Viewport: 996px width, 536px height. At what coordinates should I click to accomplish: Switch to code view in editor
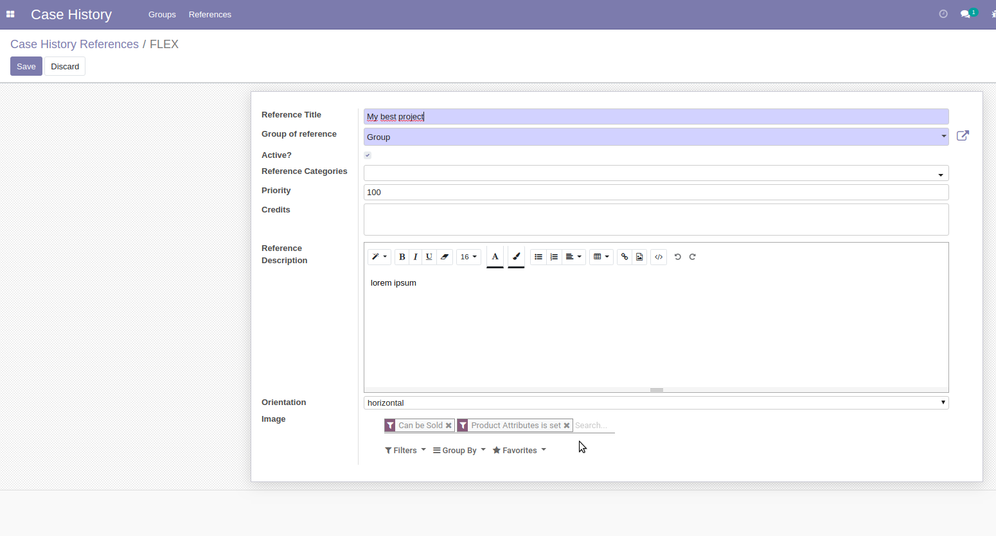pyautogui.click(x=659, y=257)
